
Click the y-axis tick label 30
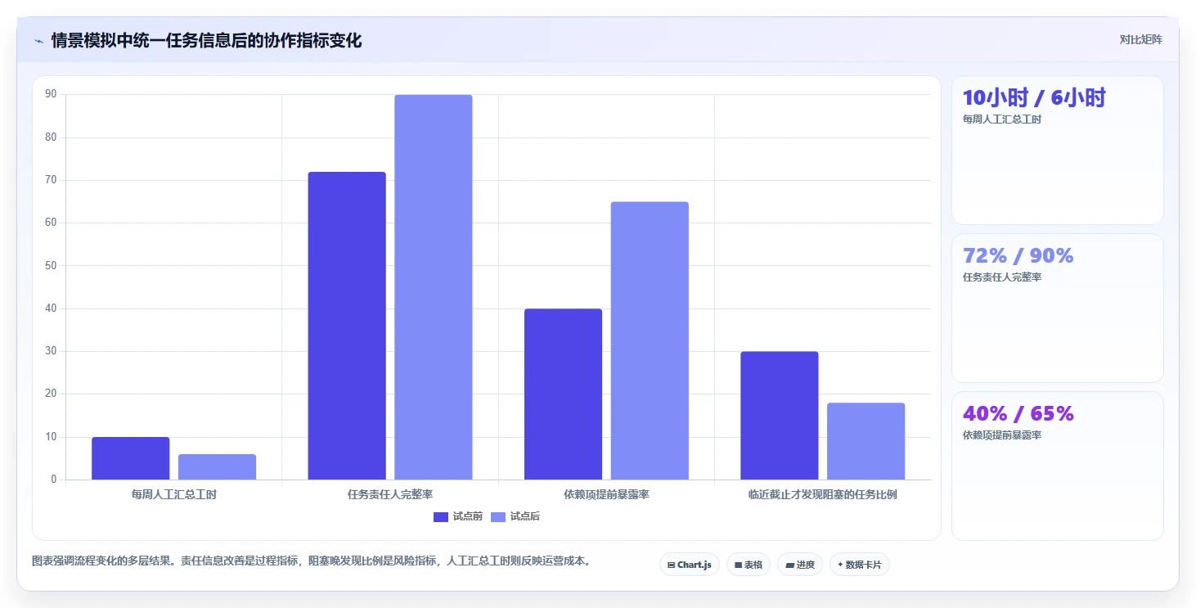[x=51, y=351]
